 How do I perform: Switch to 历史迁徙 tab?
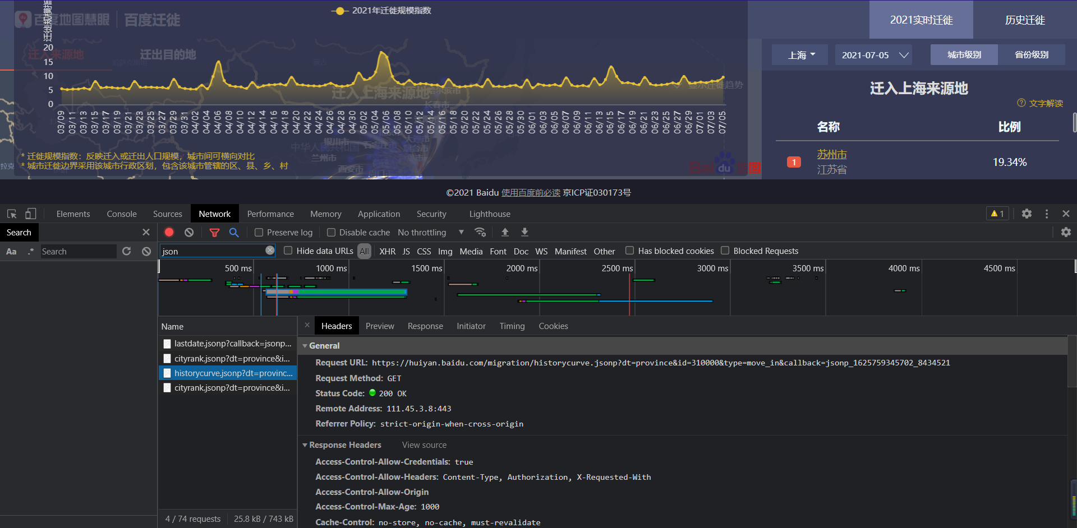tap(1025, 20)
